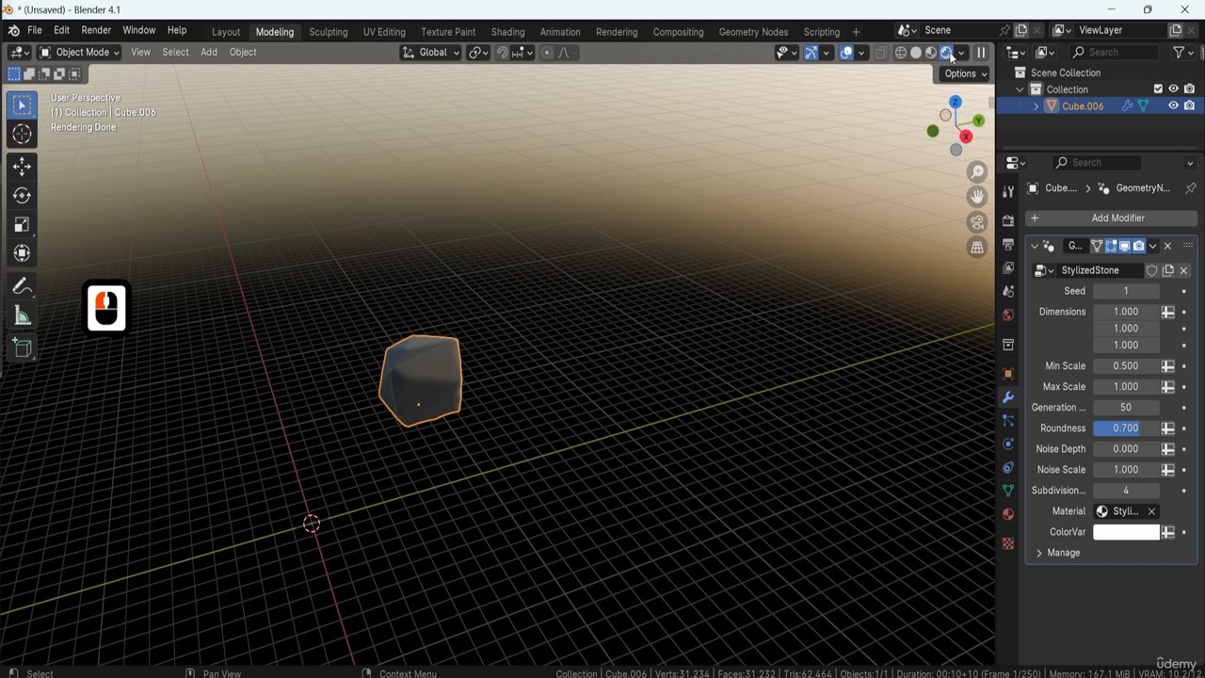Open the Object Data properties tab

(1008, 491)
